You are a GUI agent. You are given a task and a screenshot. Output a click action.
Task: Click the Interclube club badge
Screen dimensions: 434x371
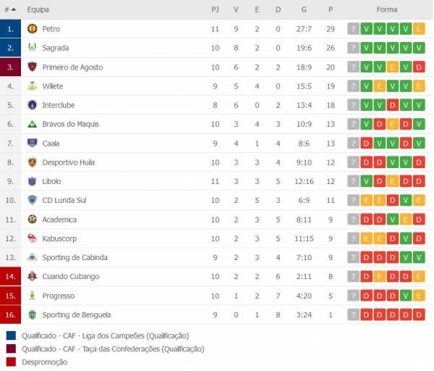click(32, 105)
